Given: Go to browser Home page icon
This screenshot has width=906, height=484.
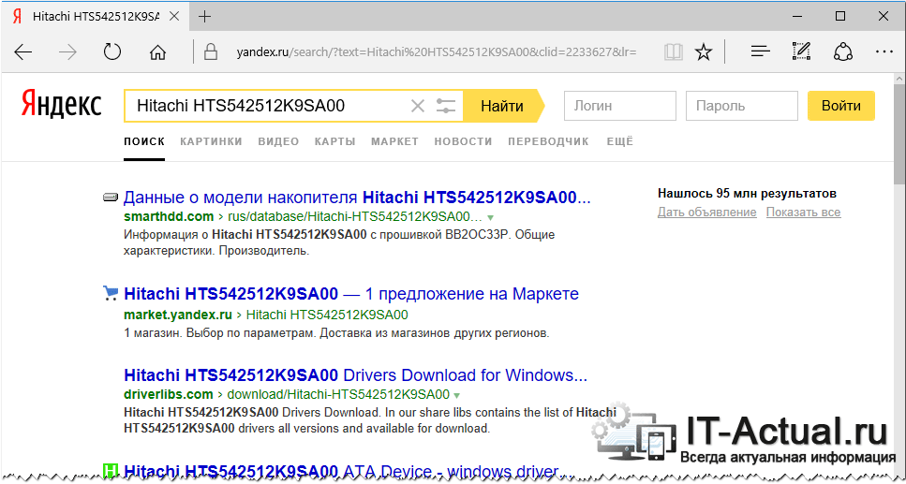Looking at the screenshot, I should pyautogui.click(x=158, y=51).
